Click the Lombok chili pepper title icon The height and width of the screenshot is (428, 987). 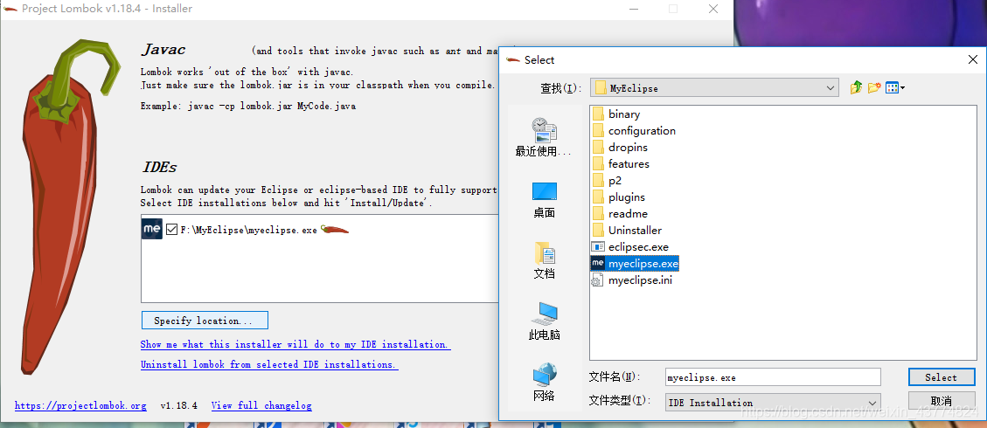pyautogui.click(x=10, y=9)
